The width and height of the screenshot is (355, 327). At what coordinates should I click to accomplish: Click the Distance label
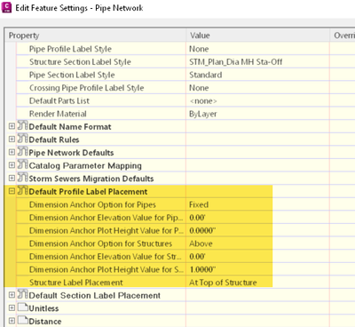click(45, 322)
